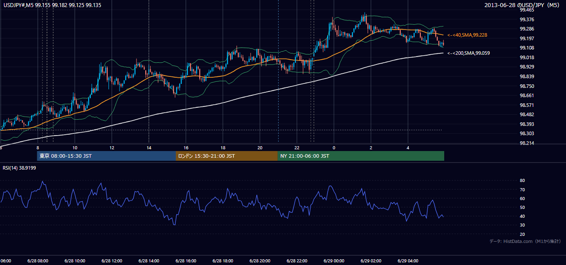Select the ロンドン 15:30-21:00 JST session bar
This screenshot has width=566, height=265.
point(227,156)
